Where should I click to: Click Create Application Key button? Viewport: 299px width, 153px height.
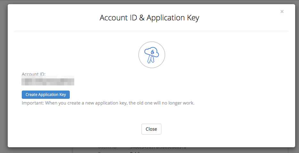pyautogui.click(x=46, y=95)
